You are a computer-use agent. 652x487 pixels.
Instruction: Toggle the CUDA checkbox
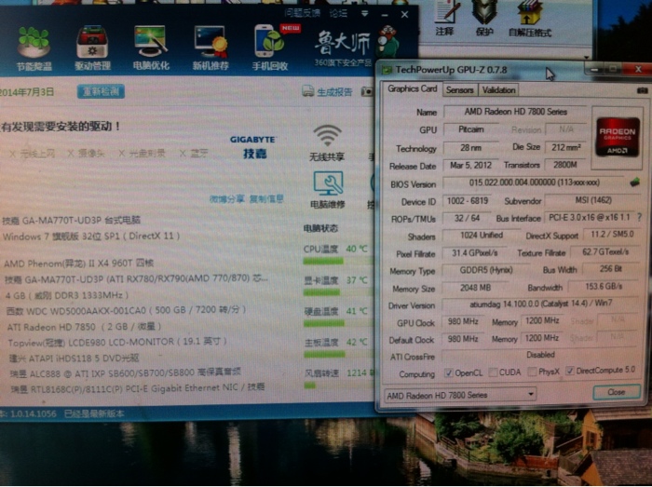[493, 372]
